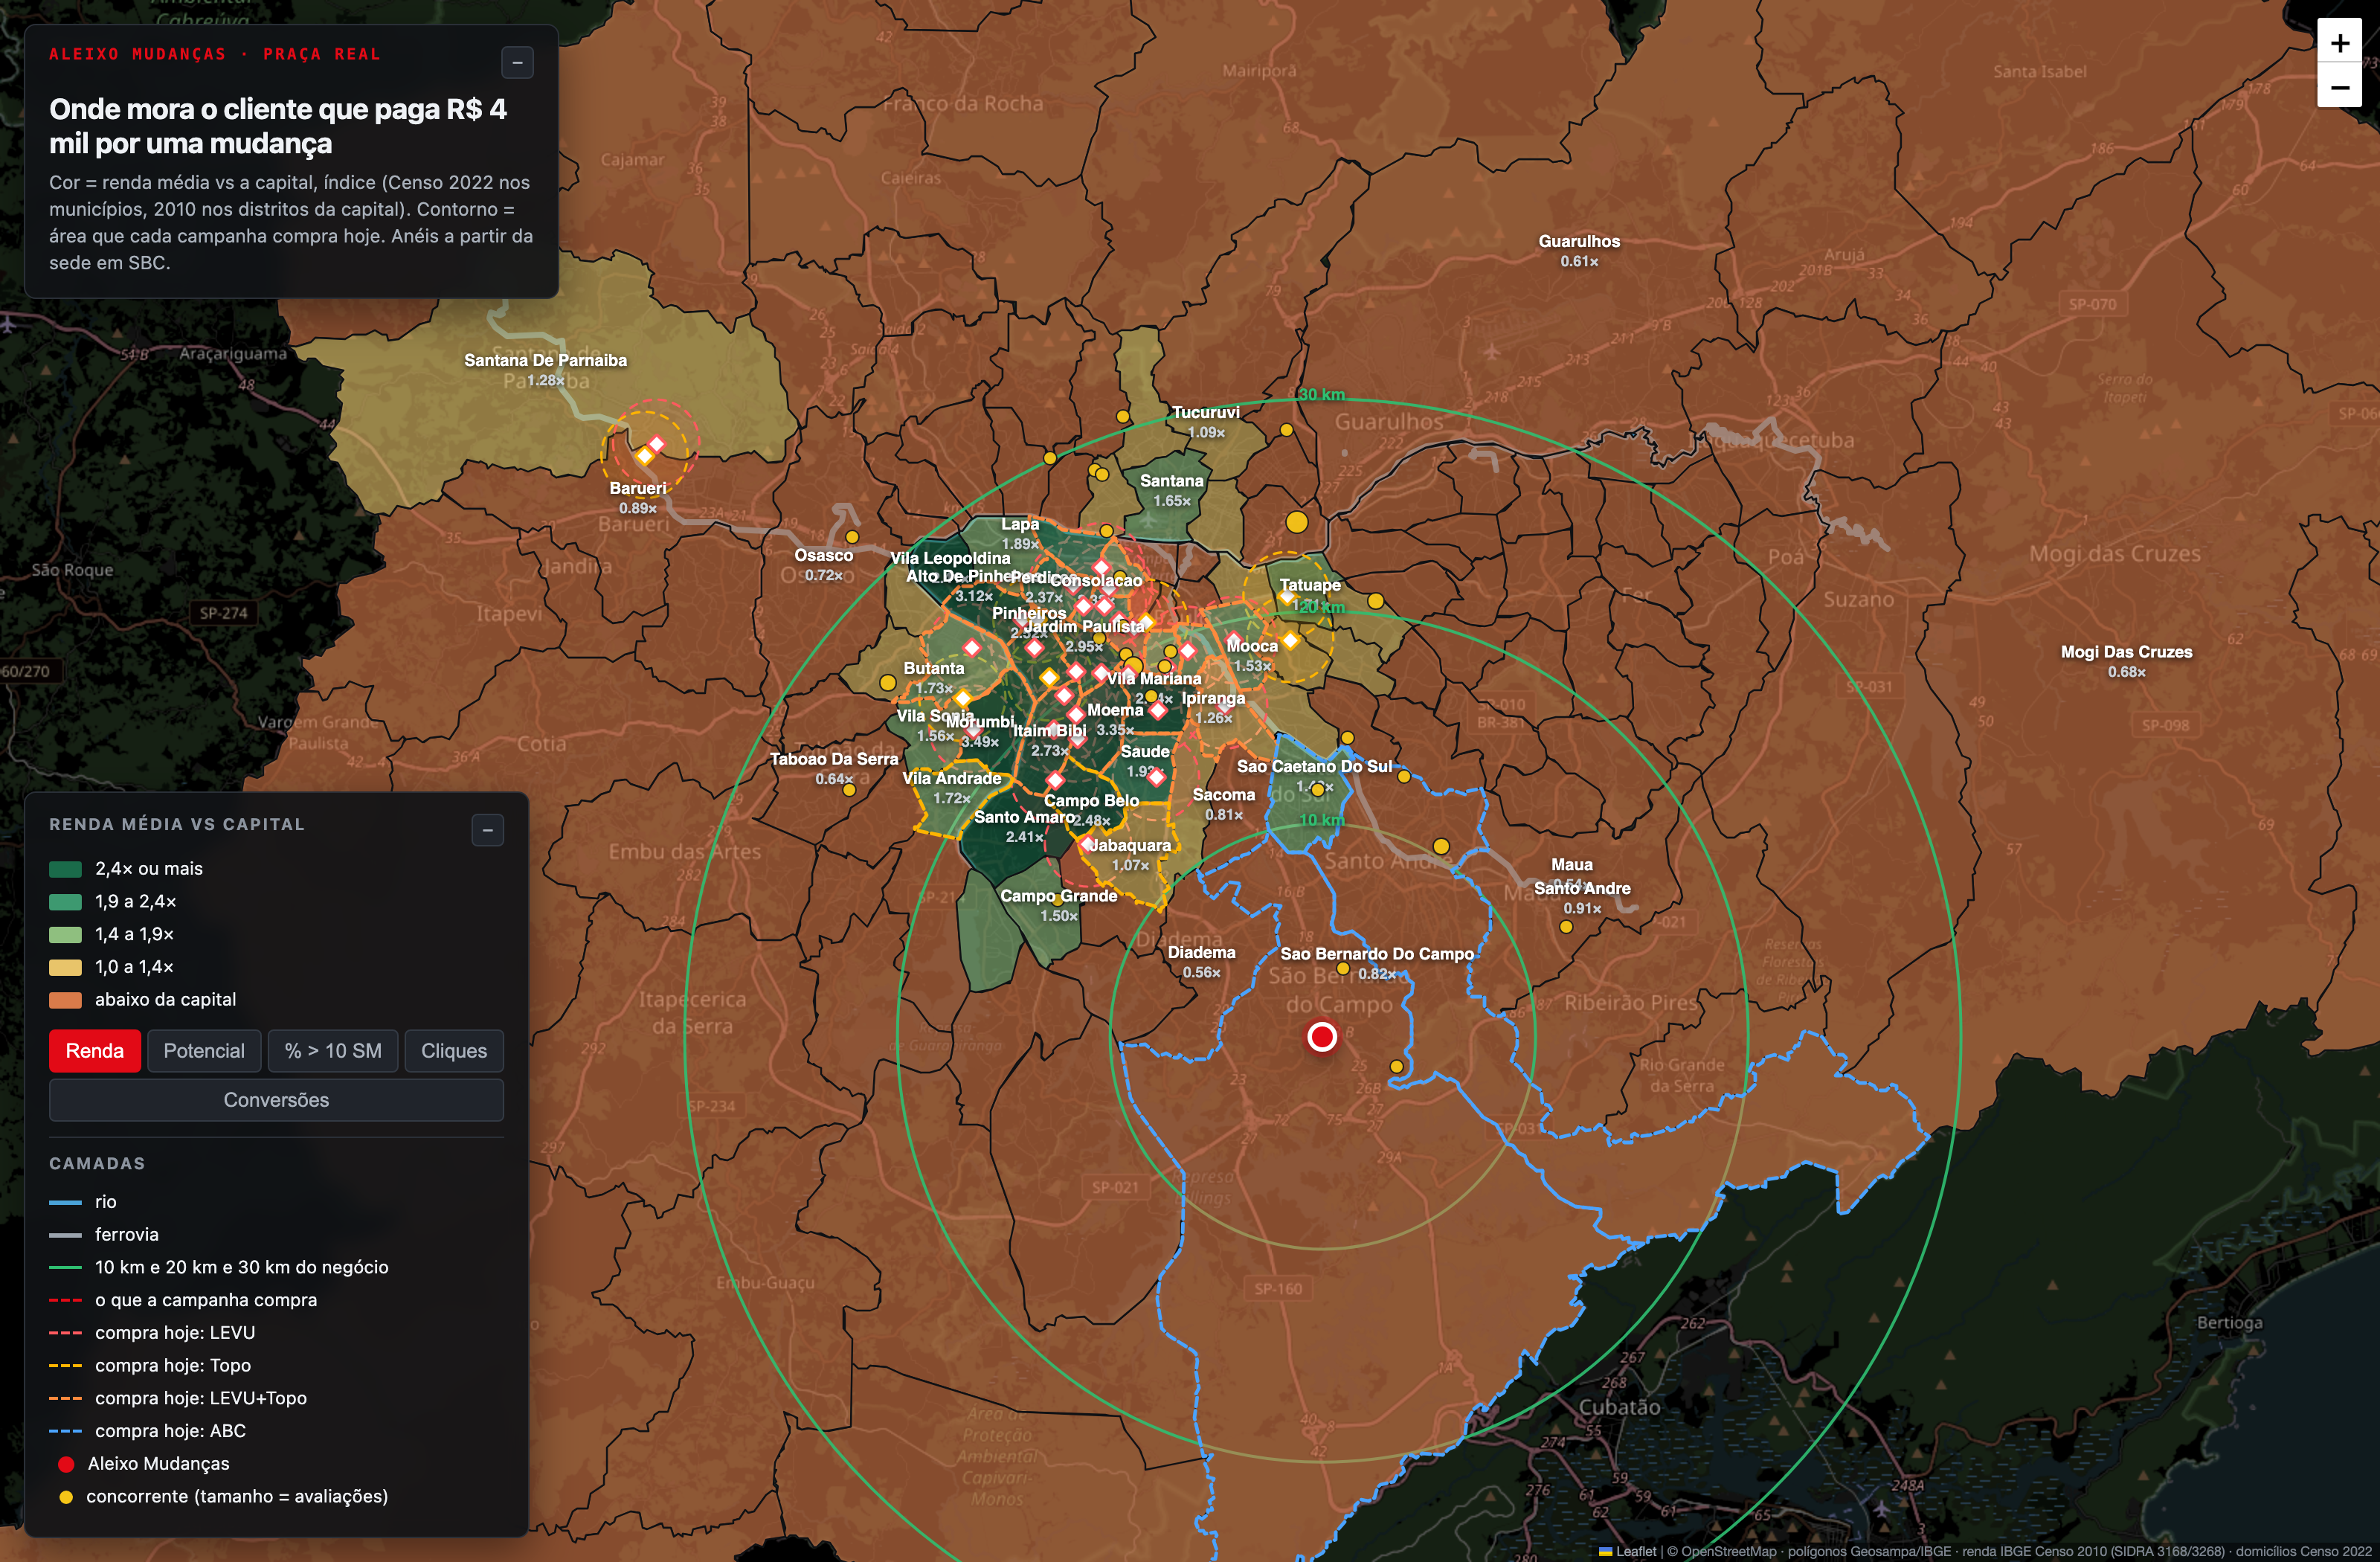The image size is (2380, 1562).
Task: Click the Osasco 0.72× label
Action: click(824, 565)
